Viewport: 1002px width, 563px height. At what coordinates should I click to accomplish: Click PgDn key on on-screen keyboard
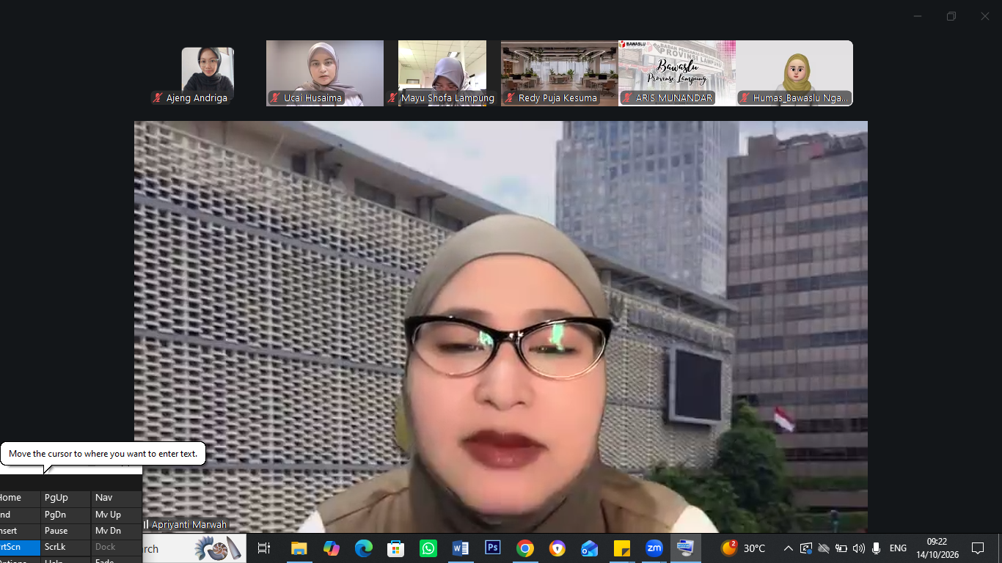pyautogui.click(x=65, y=515)
